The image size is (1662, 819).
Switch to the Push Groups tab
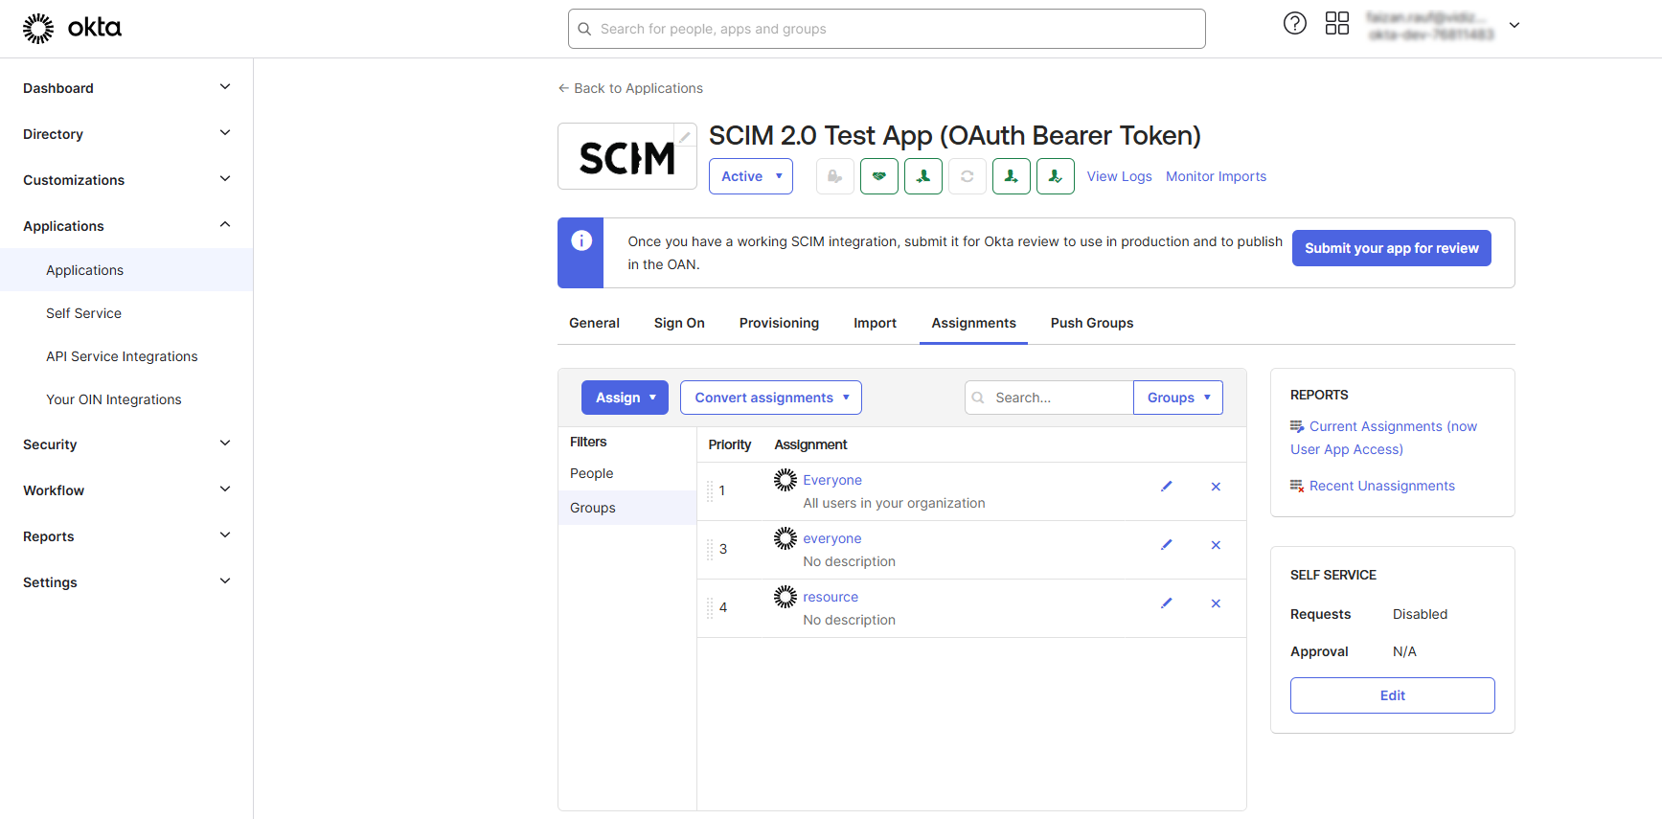[x=1091, y=324]
